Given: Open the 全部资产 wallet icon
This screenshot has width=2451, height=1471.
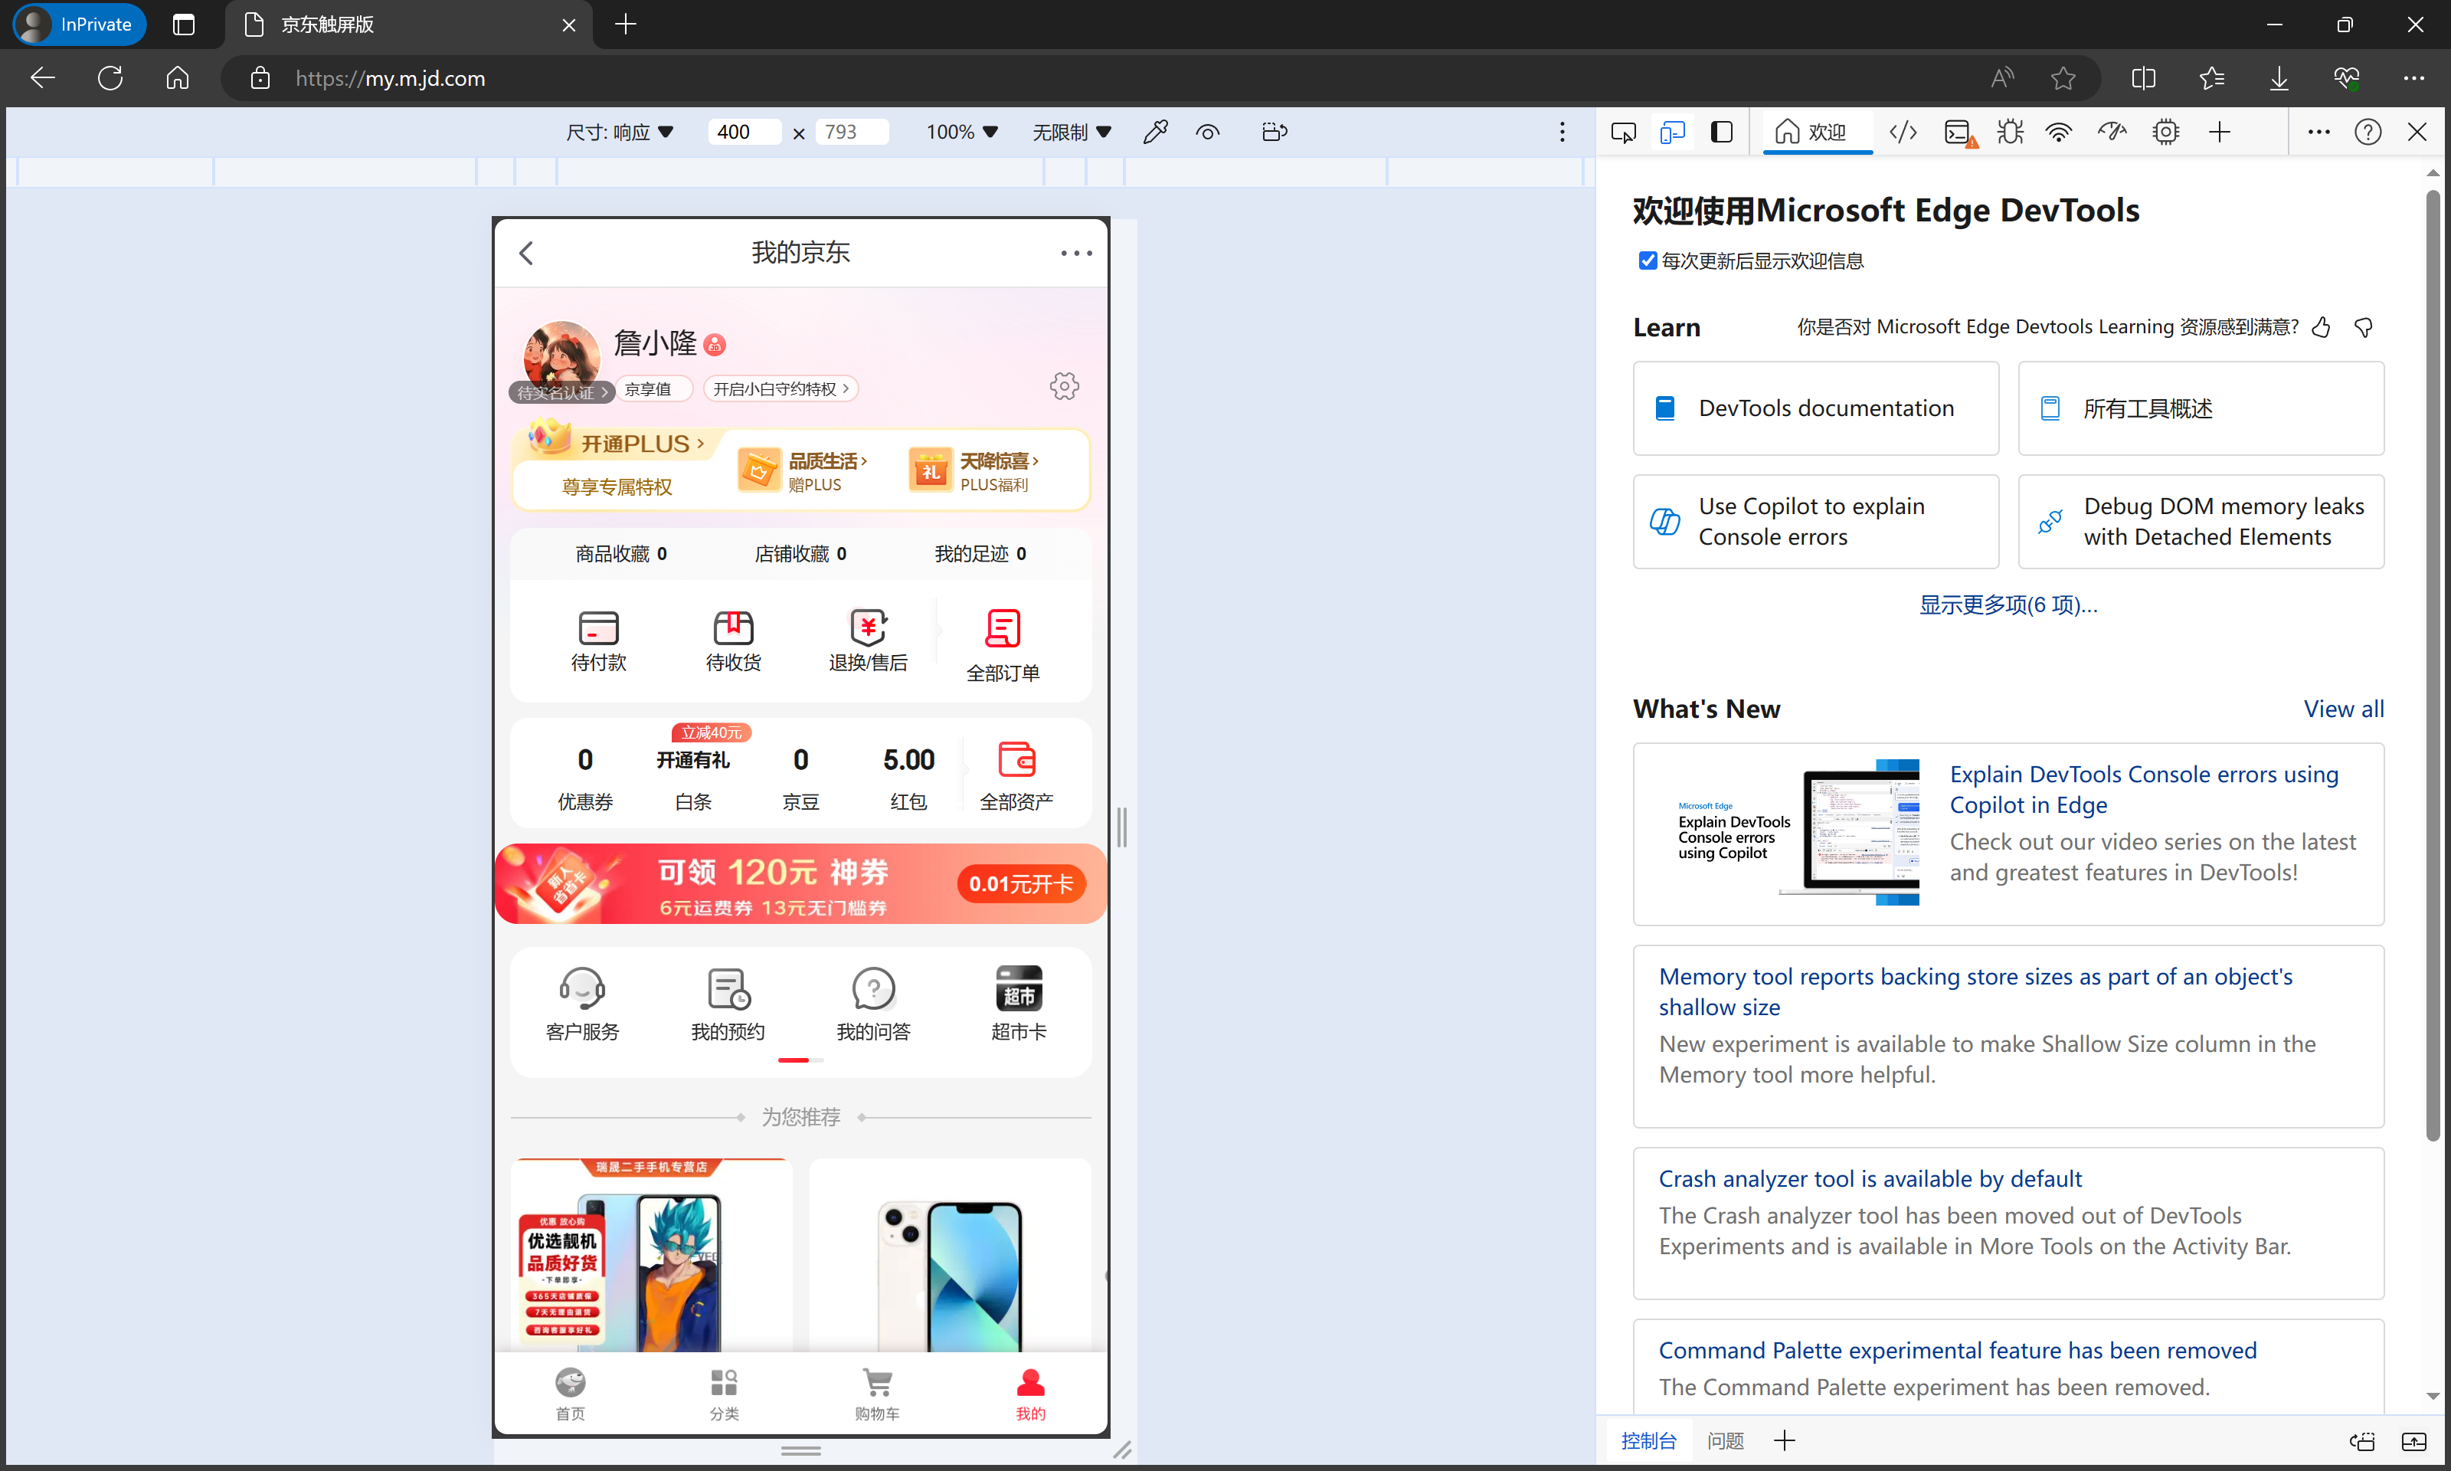Looking at the screenshot, I should click(x=1016, y=760).
